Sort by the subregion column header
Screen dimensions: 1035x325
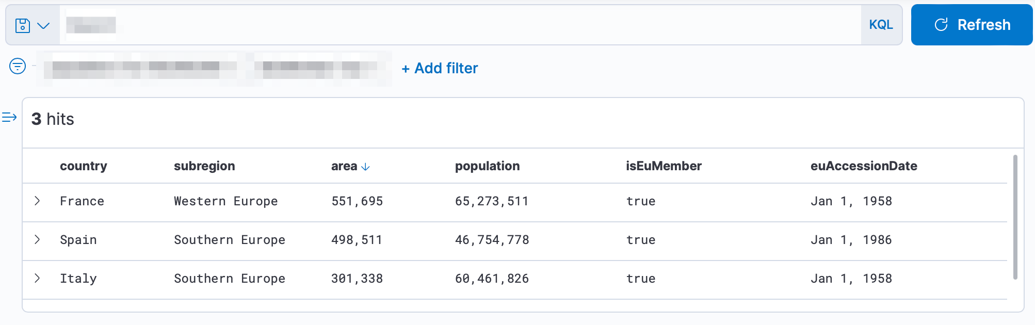tap(204, 166)
